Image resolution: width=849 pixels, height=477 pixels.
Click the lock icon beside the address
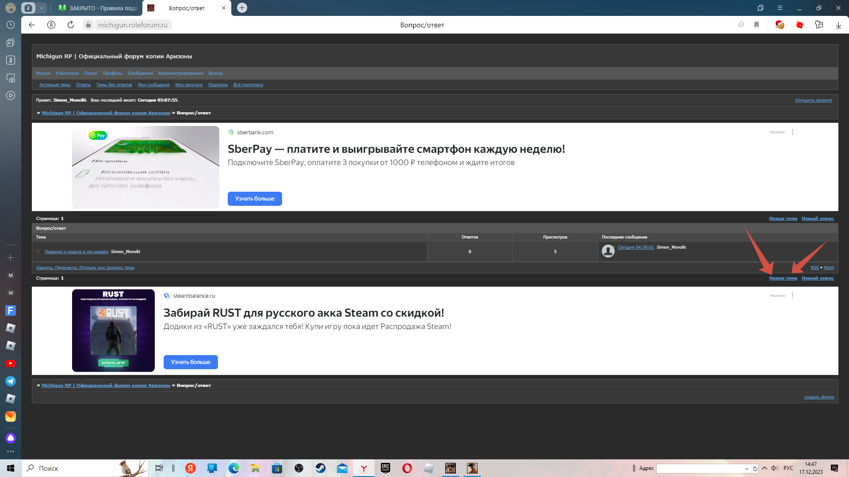88,25
